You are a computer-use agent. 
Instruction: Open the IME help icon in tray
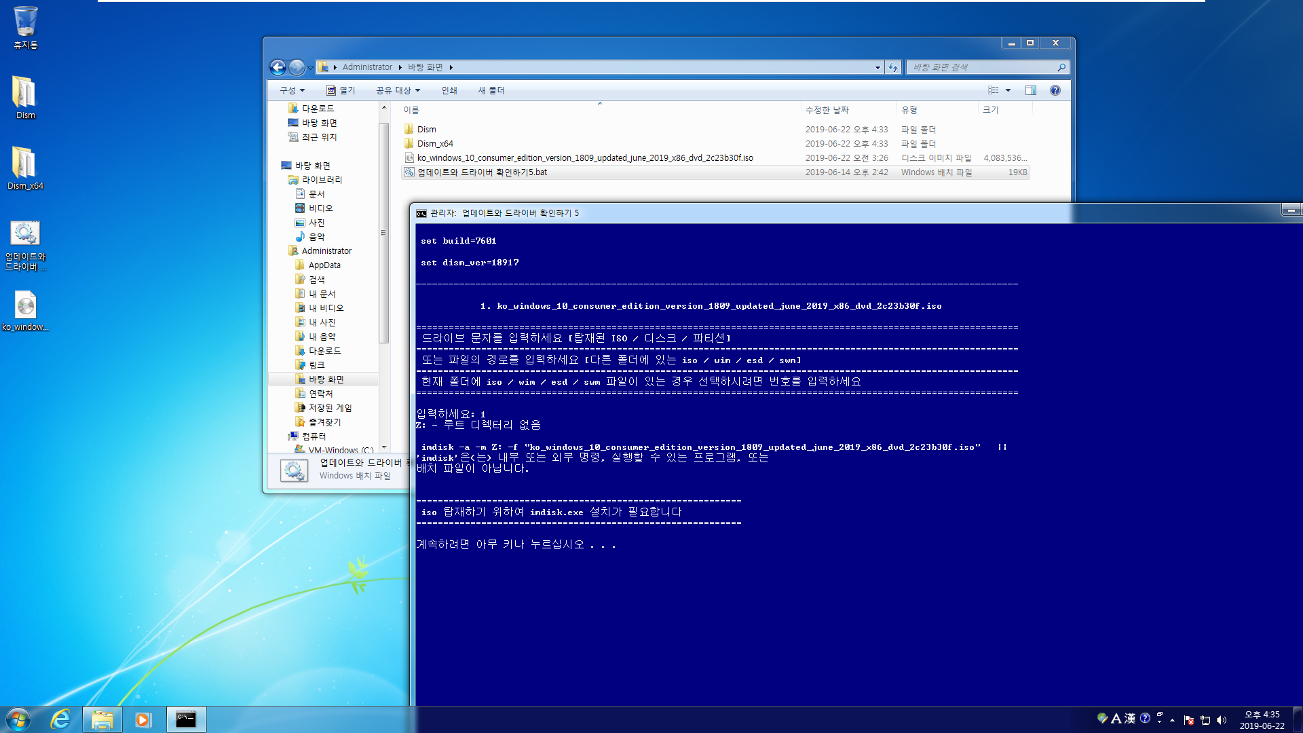tap(1145, 718)
